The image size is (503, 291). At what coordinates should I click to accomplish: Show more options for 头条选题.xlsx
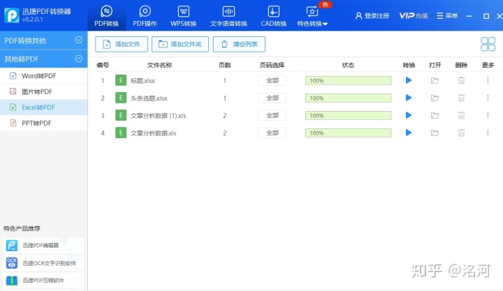pyautogui.click(x=488, y=98)
